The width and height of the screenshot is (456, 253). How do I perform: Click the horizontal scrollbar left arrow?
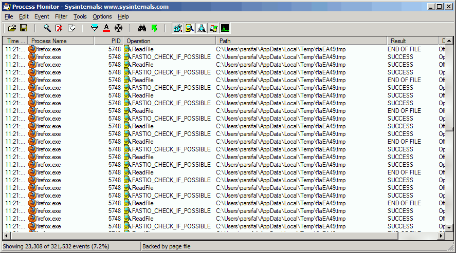6,236
